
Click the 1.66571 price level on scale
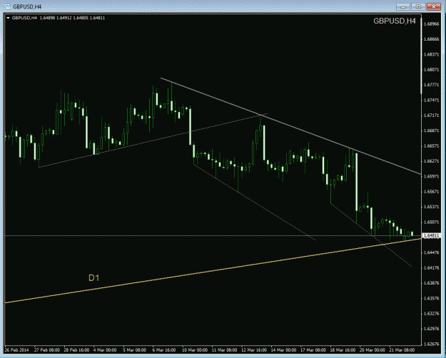[431, 146]
